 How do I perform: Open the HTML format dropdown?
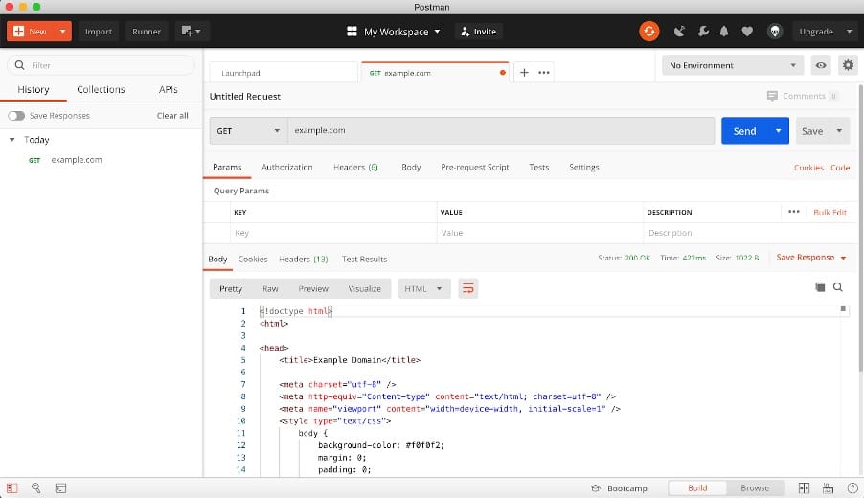tap(423, 288)
